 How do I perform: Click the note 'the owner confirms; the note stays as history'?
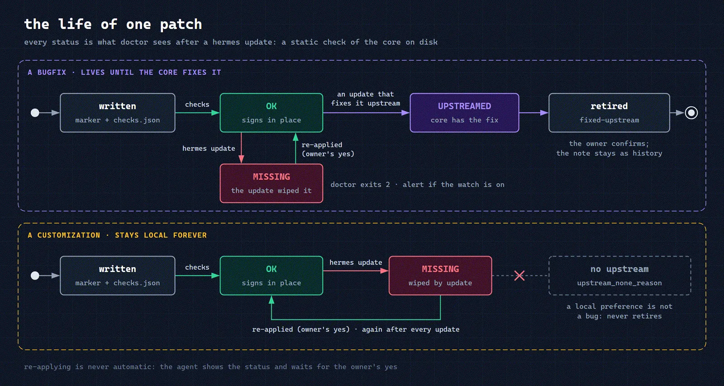pos(609,148)
